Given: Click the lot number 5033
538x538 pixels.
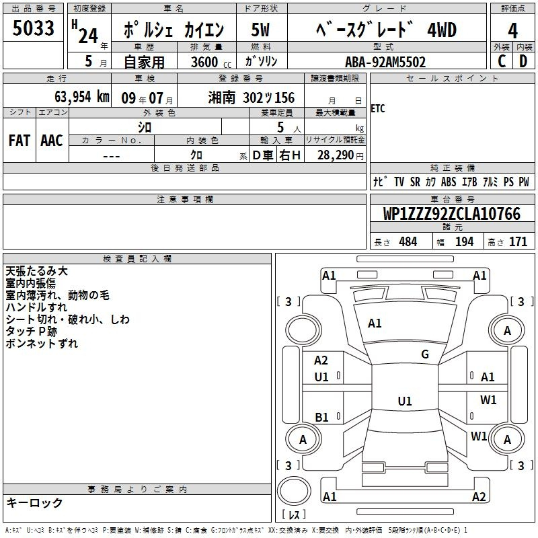Looking at the screenshot, I should point(34,30).
